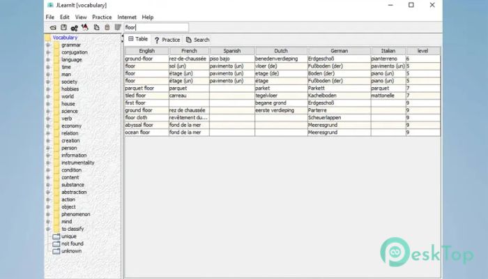The width and height of the screenshot is (488, 279).
Task: Sort by the Dutch column header
Action: (x=281, y=51)
